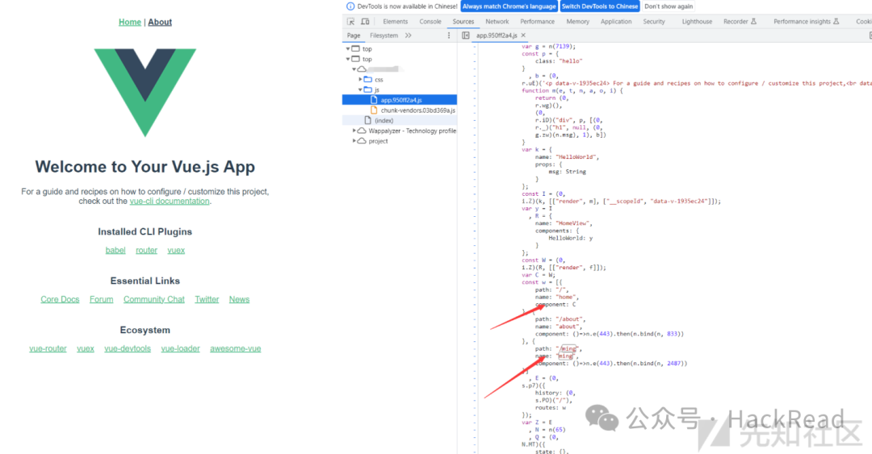This screenshot has height=454, width=872.
Task: Open the Memory tab
Action: [x=578, y=22]
